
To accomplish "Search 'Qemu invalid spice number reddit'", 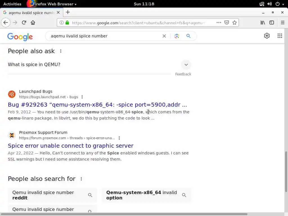I will (52, 195).
